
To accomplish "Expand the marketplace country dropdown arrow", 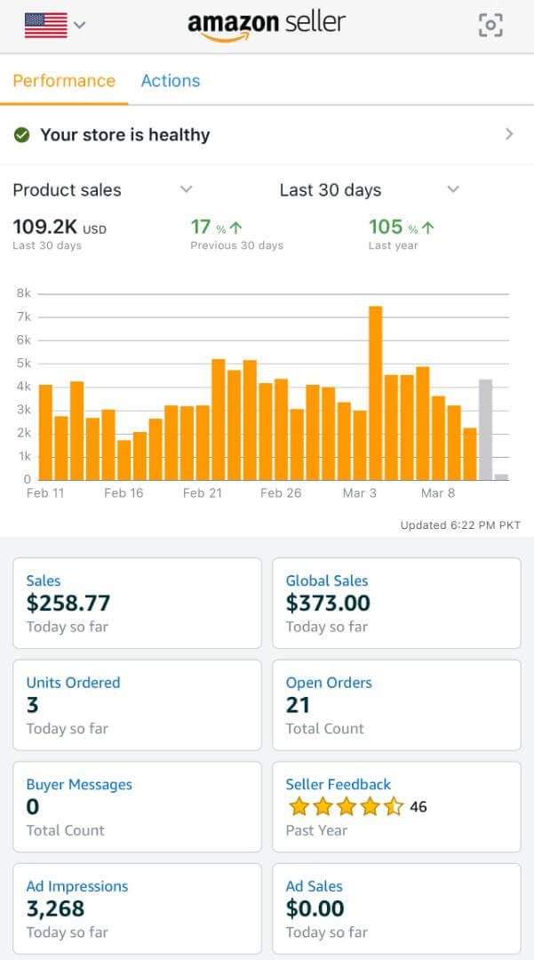I will click(80, 25).
